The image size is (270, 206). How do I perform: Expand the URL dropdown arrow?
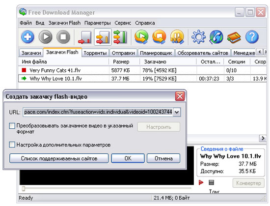[x=177, y=112]
